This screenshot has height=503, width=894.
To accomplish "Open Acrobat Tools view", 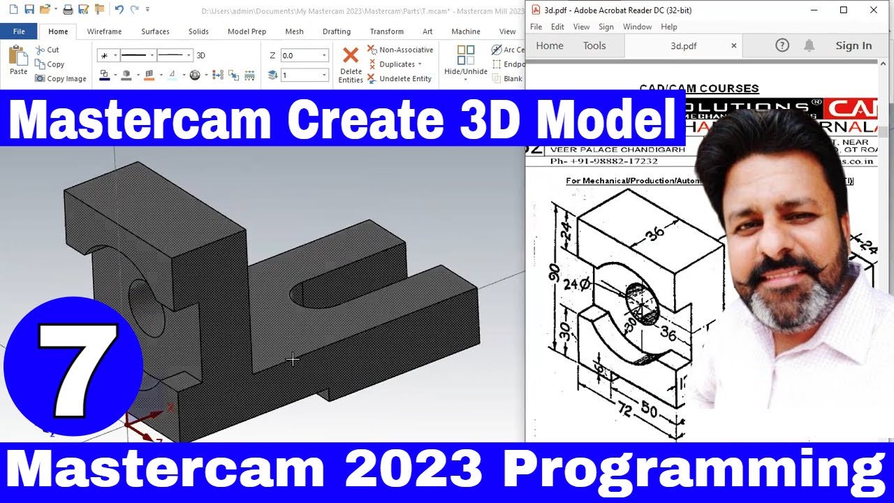I will point(594,45).
